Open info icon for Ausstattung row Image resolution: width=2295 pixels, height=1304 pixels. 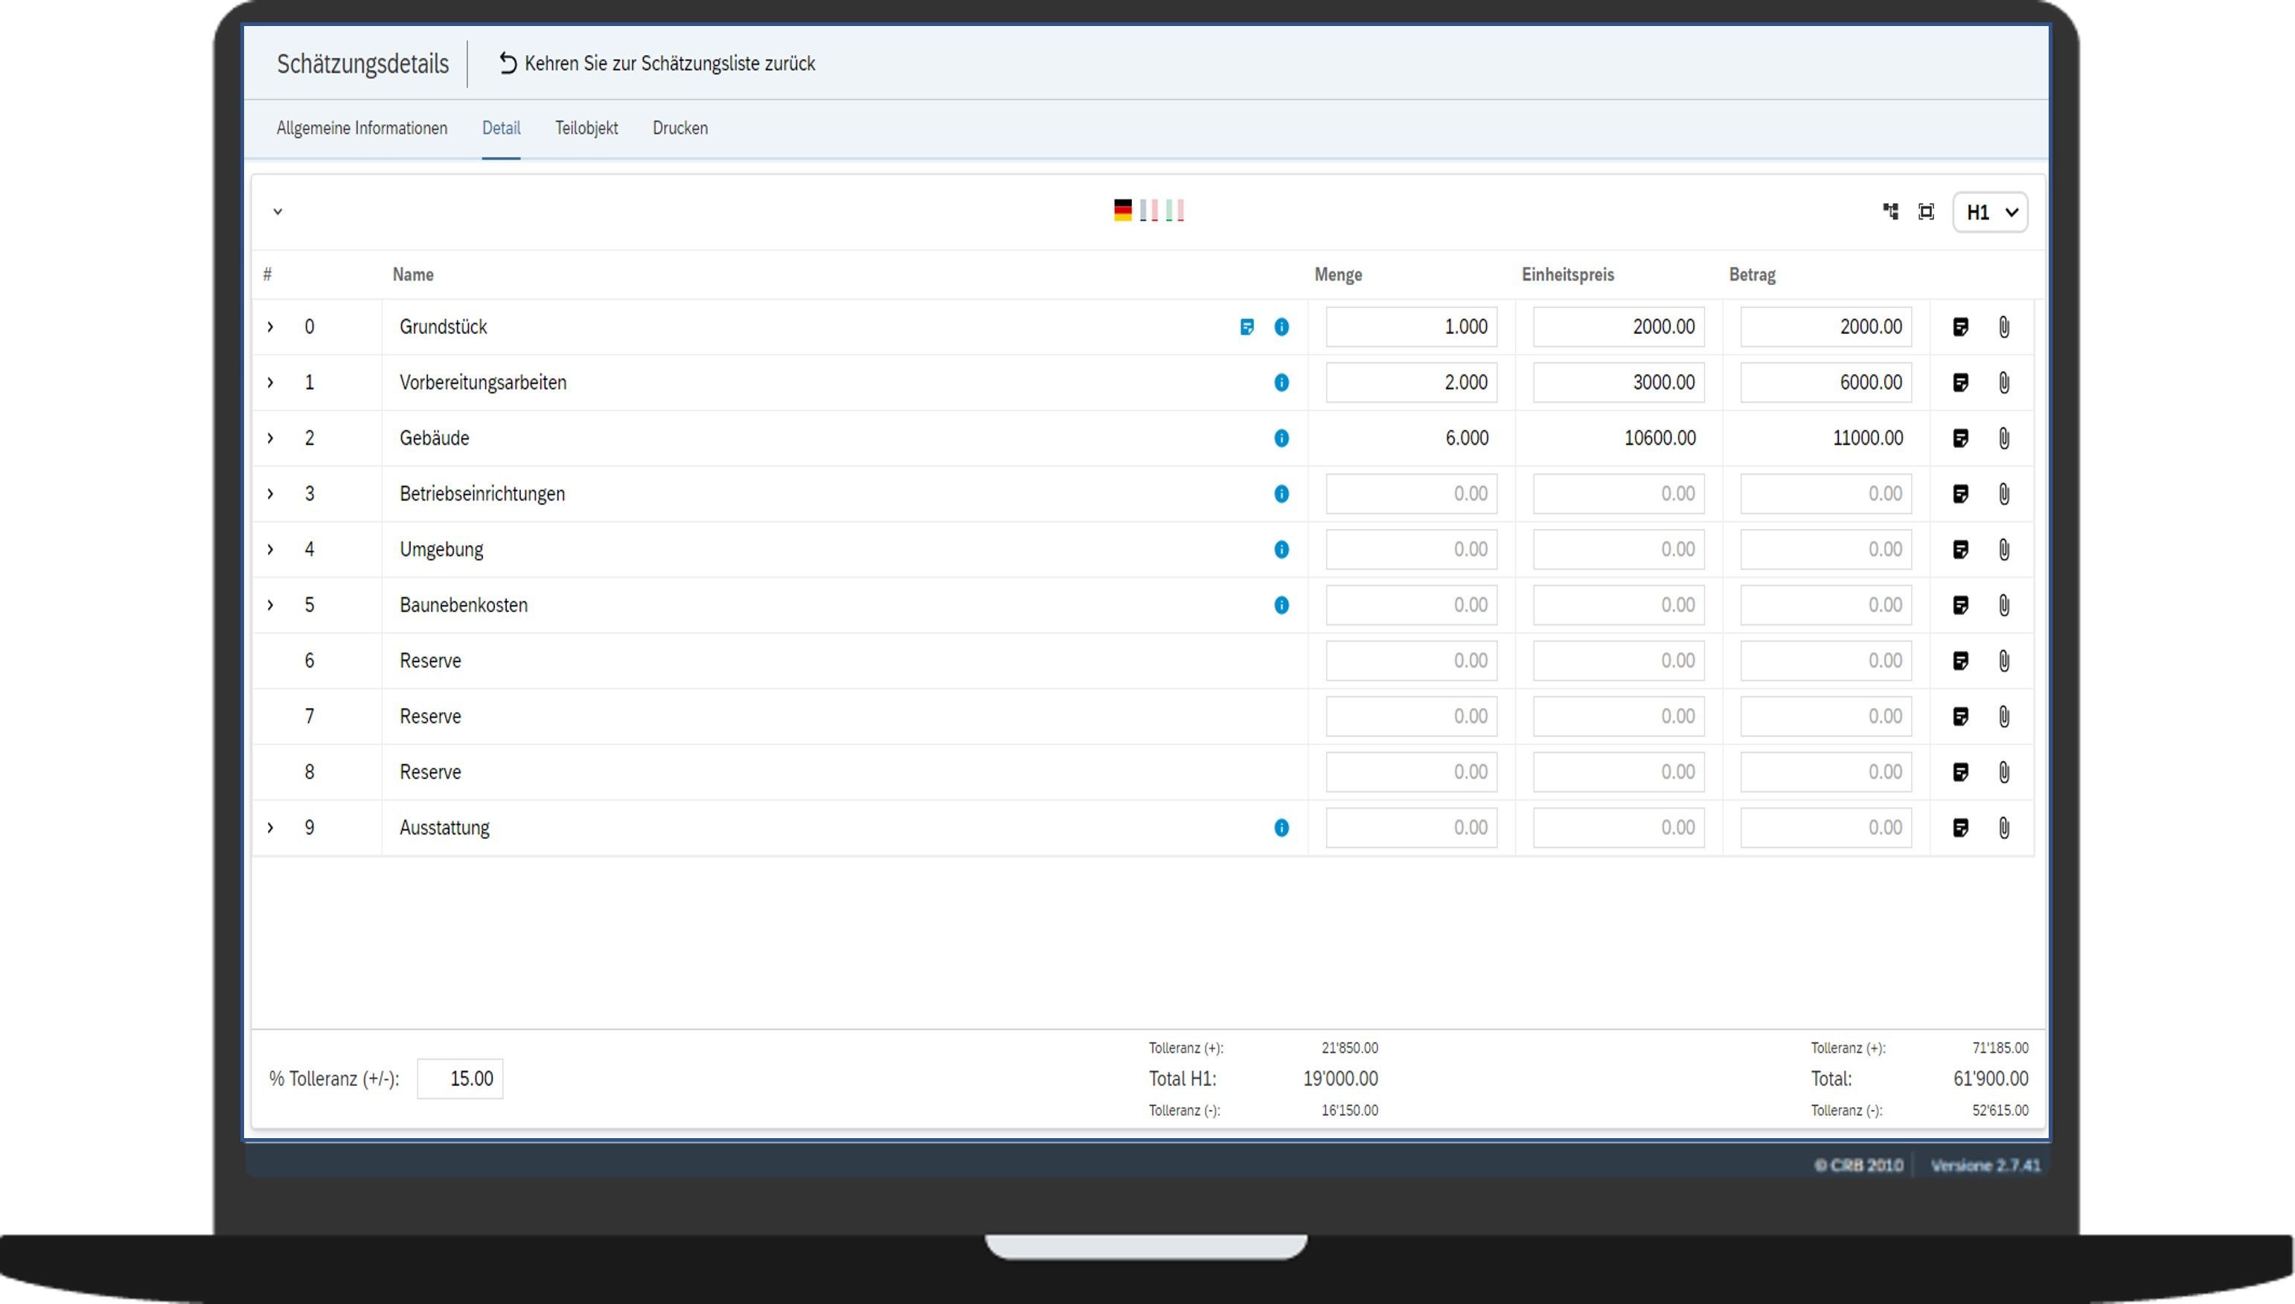(x=1281, y=827)
